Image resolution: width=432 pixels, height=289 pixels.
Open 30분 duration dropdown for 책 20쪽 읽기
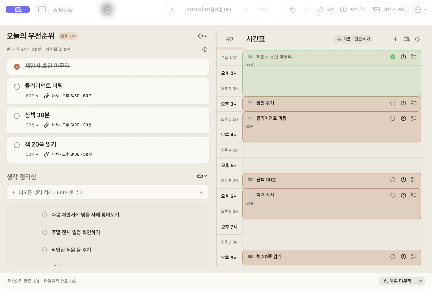(x=32, y=154)
